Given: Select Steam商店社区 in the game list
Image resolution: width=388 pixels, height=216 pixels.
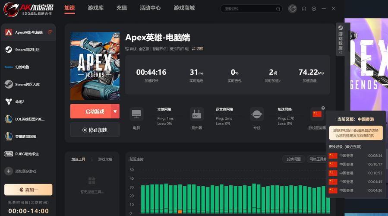Looking at the screenshot, I should 28,50.
